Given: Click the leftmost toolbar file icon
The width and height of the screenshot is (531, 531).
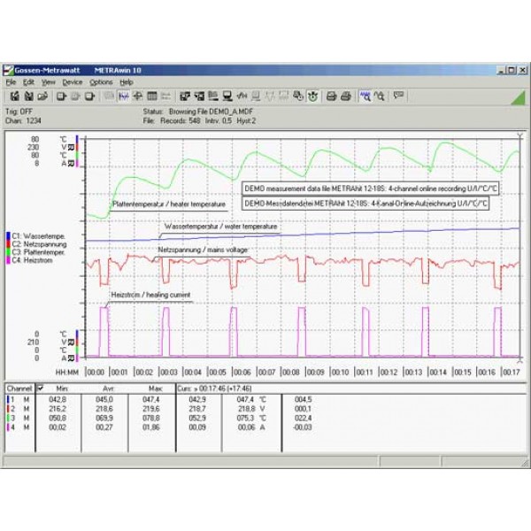Looking at the screenshot, I should pyautogui.click(x=14, y=96).
